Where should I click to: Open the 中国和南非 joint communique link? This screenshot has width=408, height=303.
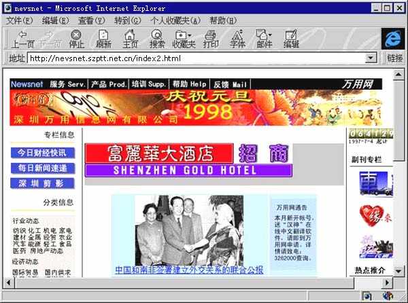point(189,270)
